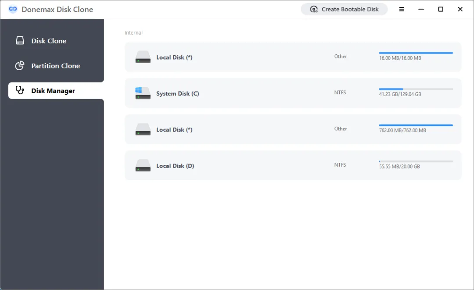Click the 16.00 MB/16.00 MB text
The height and width of the screenshot is (290, 474).
[x=400, y=58]
